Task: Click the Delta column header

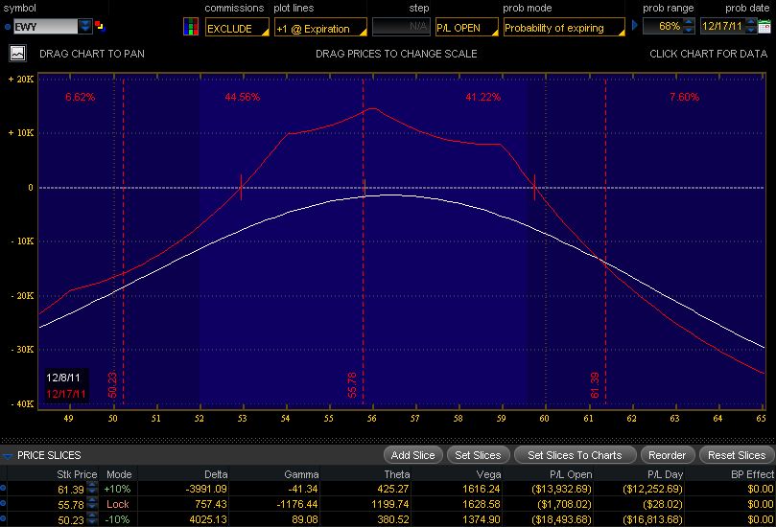Action: tap(216, 474)
